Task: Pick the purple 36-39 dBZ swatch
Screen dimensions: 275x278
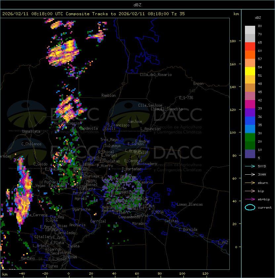Action: point(250,113)
